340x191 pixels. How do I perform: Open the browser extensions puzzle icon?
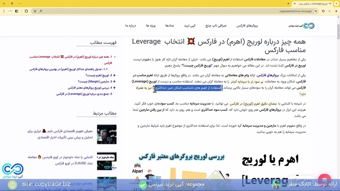(x=26, y=11)
